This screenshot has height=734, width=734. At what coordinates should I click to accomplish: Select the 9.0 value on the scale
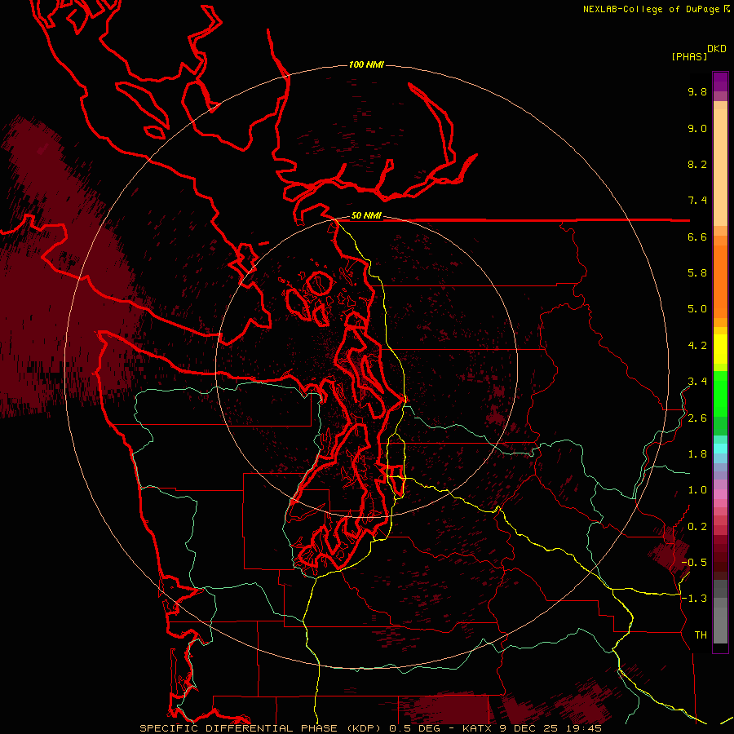coord(697,129)
